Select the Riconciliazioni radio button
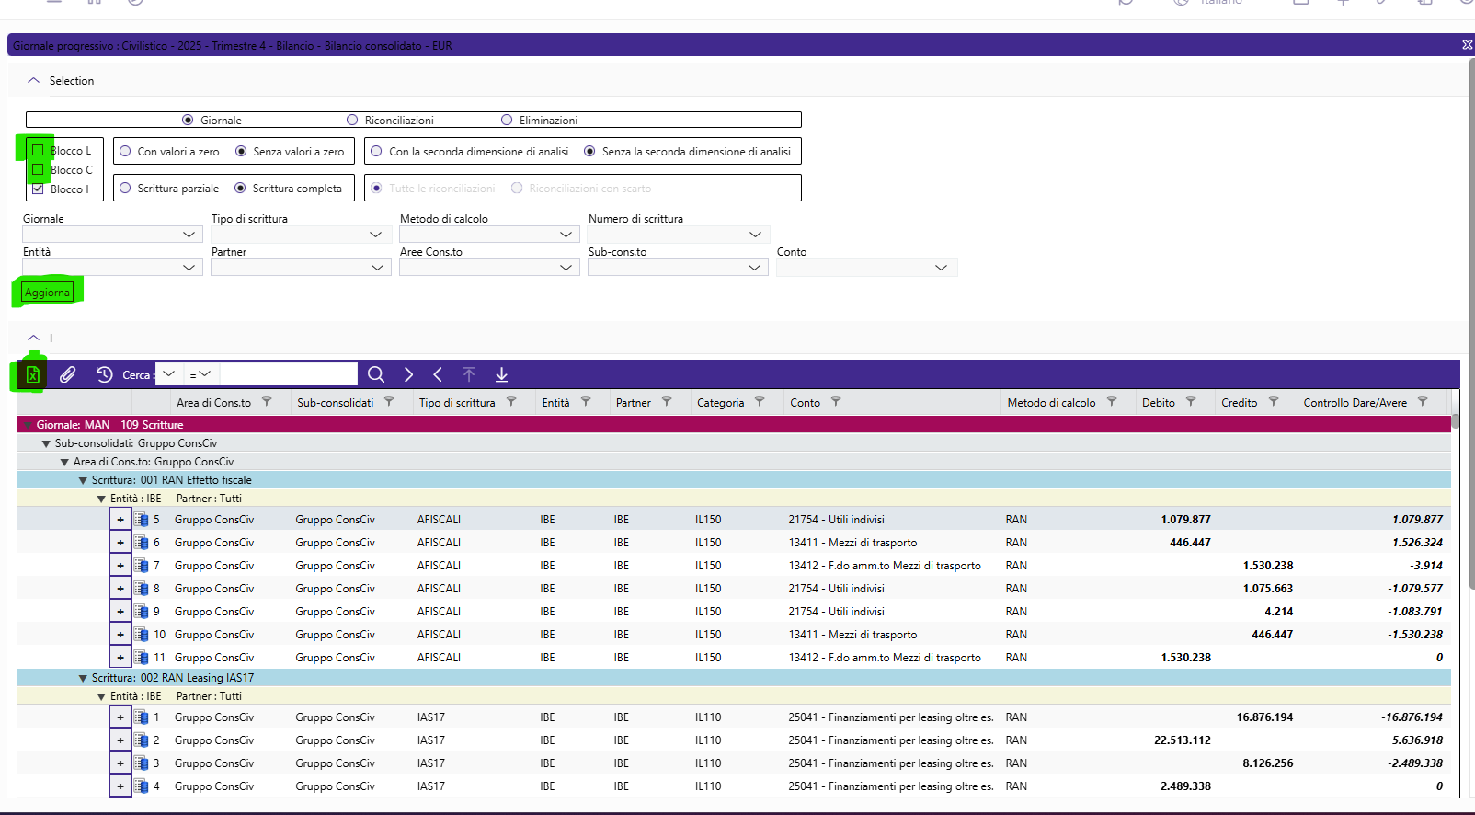This screenshot has height=815, width=1475. coord(352,120)
